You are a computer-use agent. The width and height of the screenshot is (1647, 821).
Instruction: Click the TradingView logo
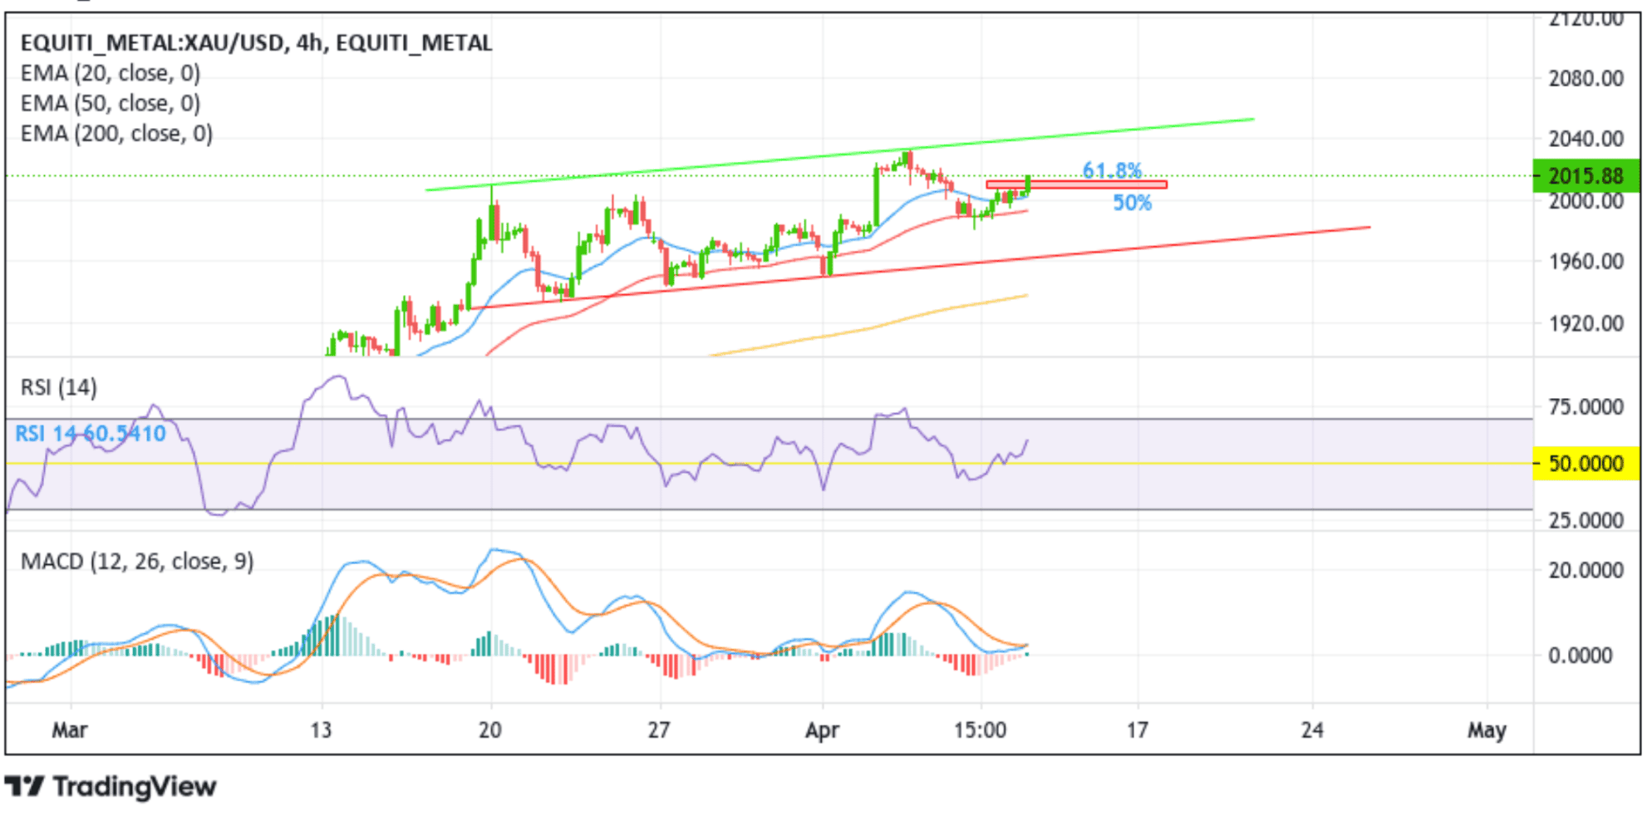[111, 786]
